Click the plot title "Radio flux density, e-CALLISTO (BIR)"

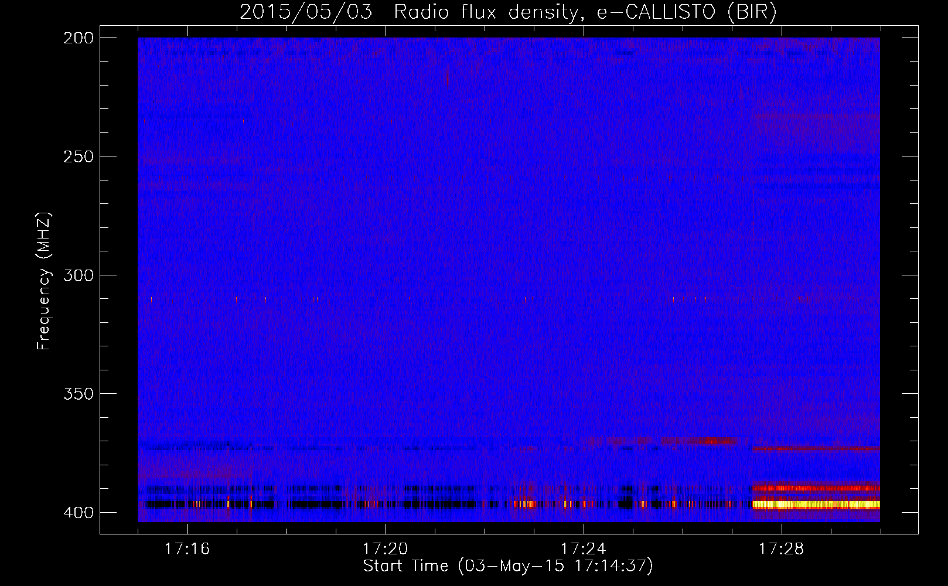coord(585,12)
